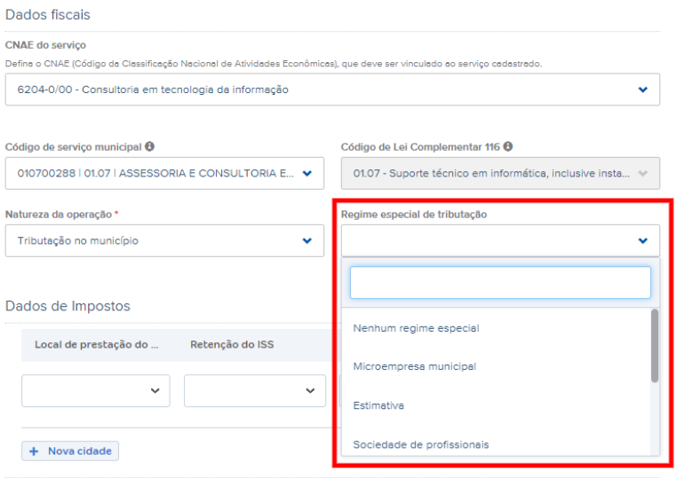Click the Local de prestação column header
Image resolution: width=692 pixels, height=478 pixels.
pyautogui.click(x=96, y=345)
